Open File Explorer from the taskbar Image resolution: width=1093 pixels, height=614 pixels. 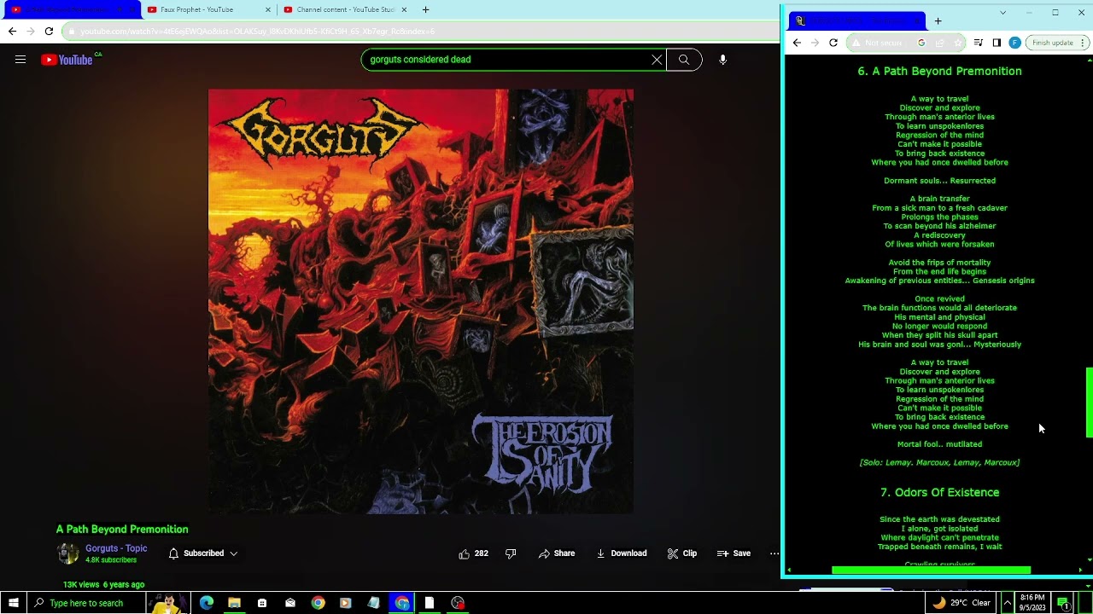click(x=234, y=603)
